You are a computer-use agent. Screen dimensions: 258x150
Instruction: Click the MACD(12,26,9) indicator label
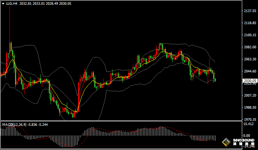[15, 125]
